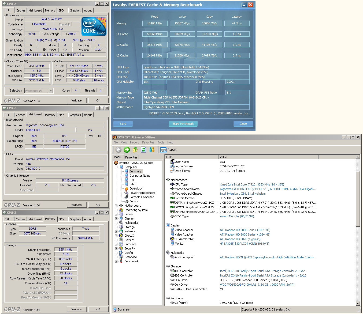Click the Back arrow in EVEREST toolbar
The width and height of the screenshot is (363, 314).
(x=118, y=150)
